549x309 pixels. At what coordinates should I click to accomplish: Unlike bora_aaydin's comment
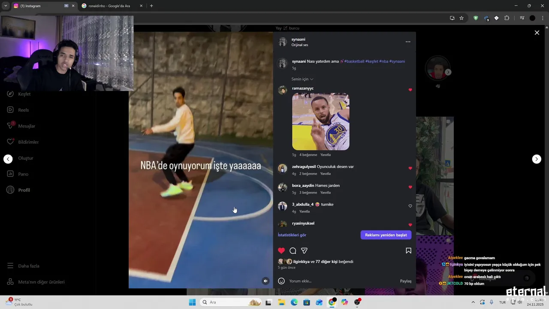pos(410,187)
